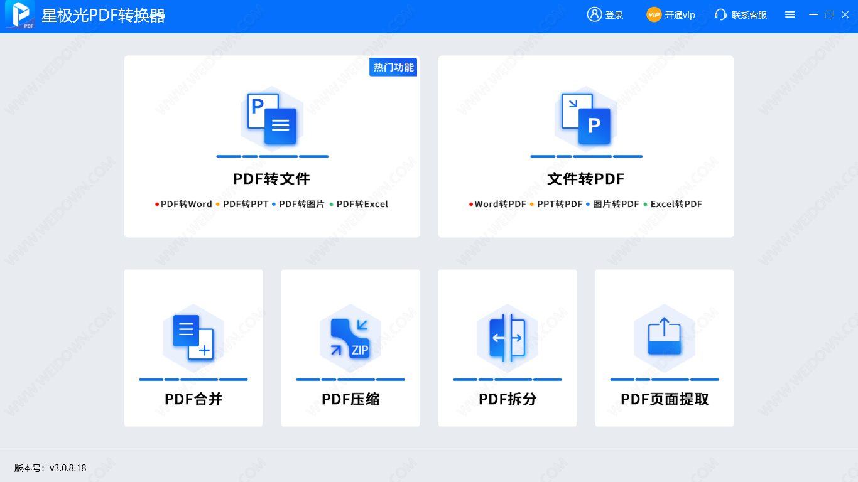
Task: Close the PDF converter window
Action: [845, 14]
